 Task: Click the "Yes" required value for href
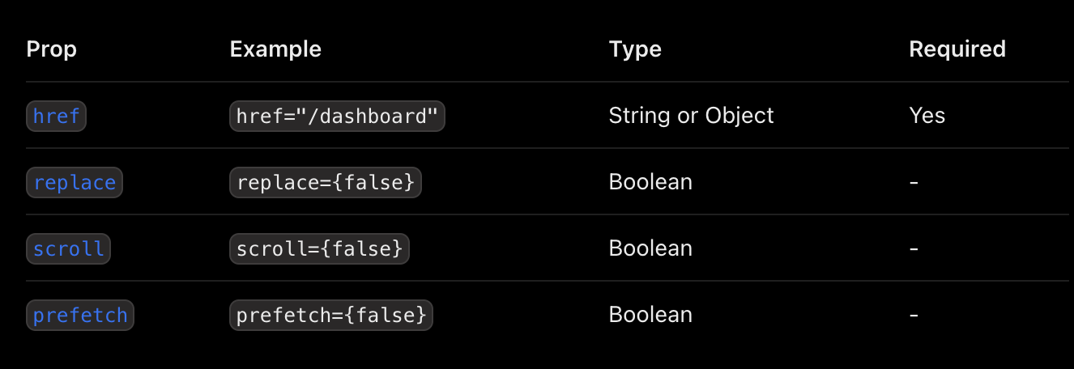[x=927, y=116]
